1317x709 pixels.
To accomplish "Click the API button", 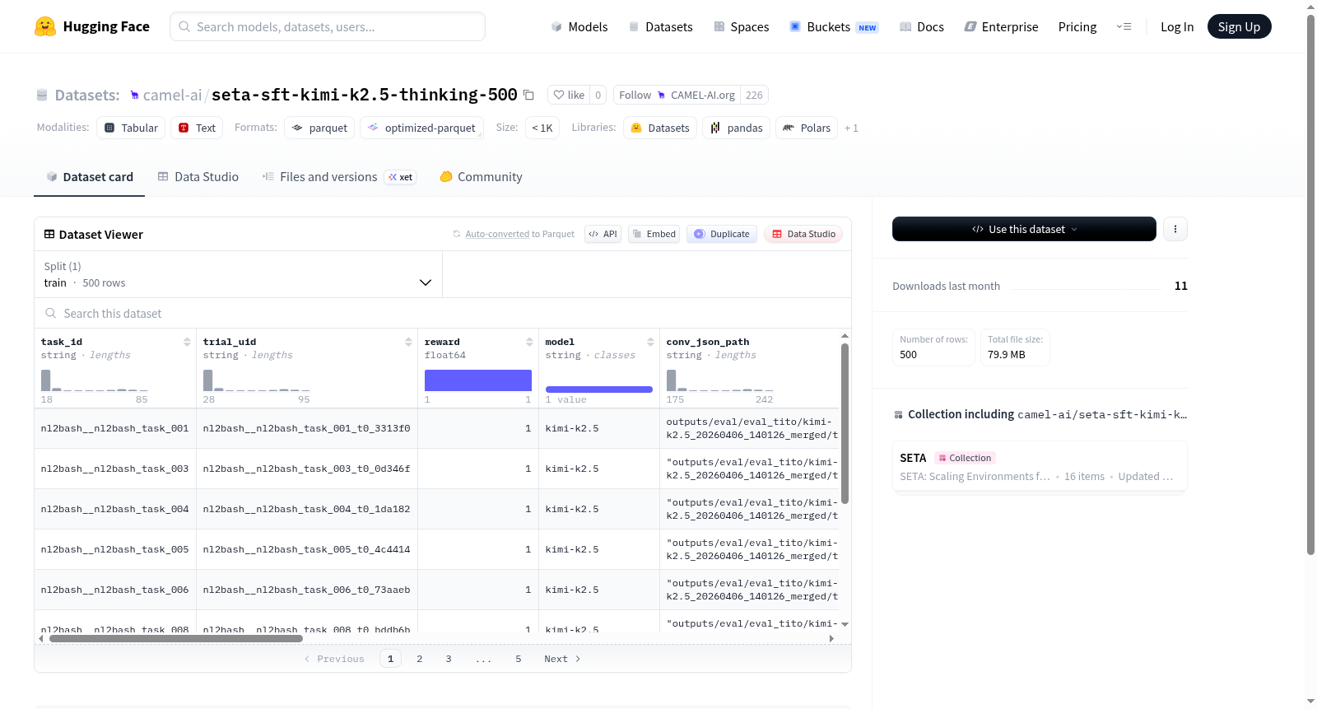I will [x=603, y=234].
